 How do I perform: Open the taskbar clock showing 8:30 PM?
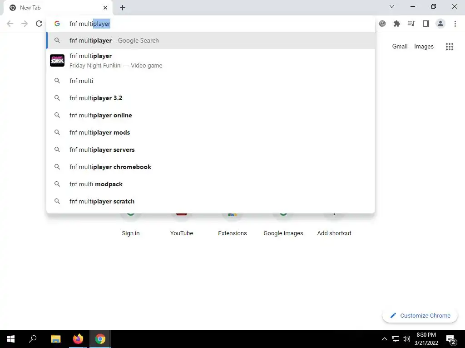[x=426, y=339]
